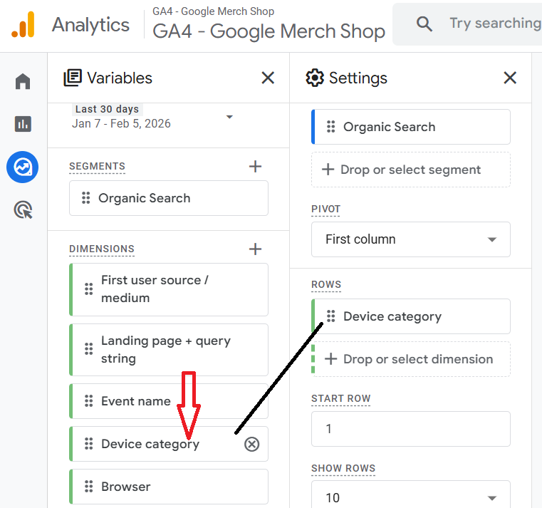Open the Reports bar chart icon

click(x=23, y=124)
